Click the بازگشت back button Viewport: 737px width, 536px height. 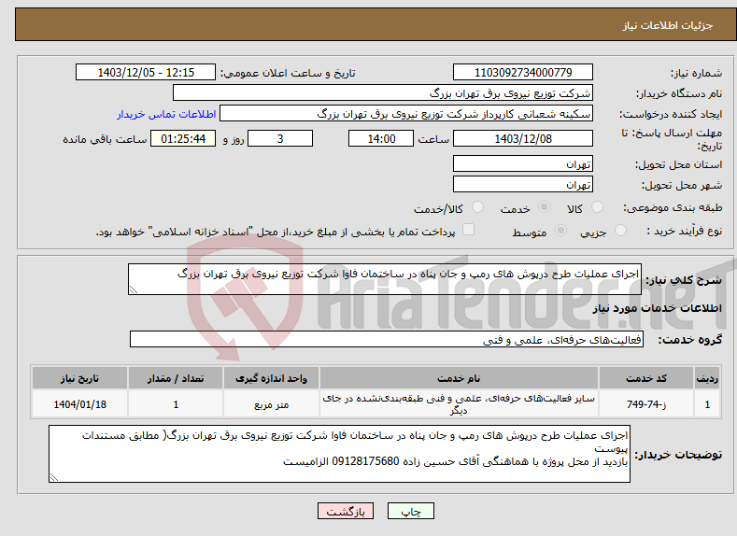[346, 512]
